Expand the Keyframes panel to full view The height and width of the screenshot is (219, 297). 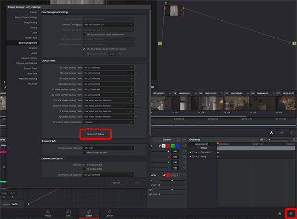click(294, 140)
